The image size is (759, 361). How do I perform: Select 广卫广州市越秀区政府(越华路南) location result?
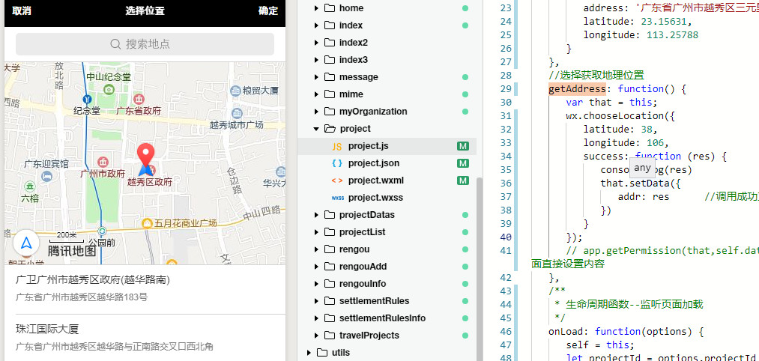click(145, 288)
